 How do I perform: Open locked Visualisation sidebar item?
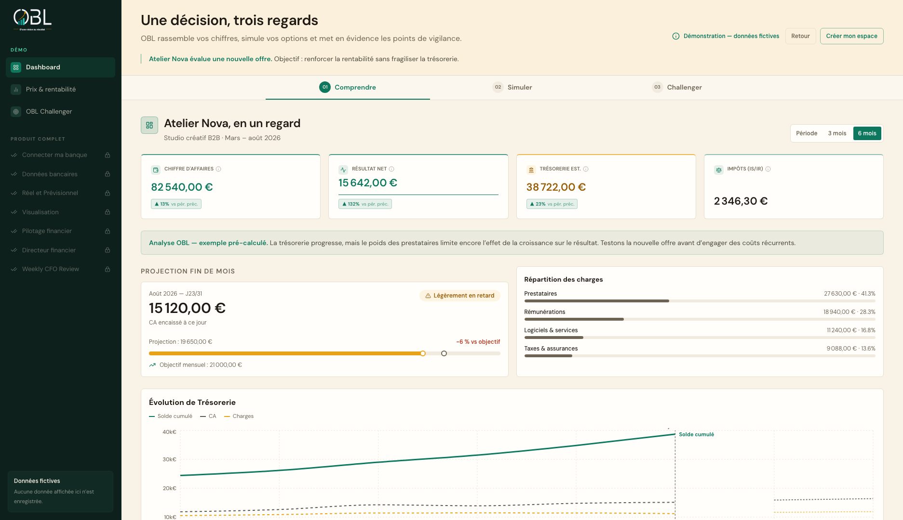point(60,212)
